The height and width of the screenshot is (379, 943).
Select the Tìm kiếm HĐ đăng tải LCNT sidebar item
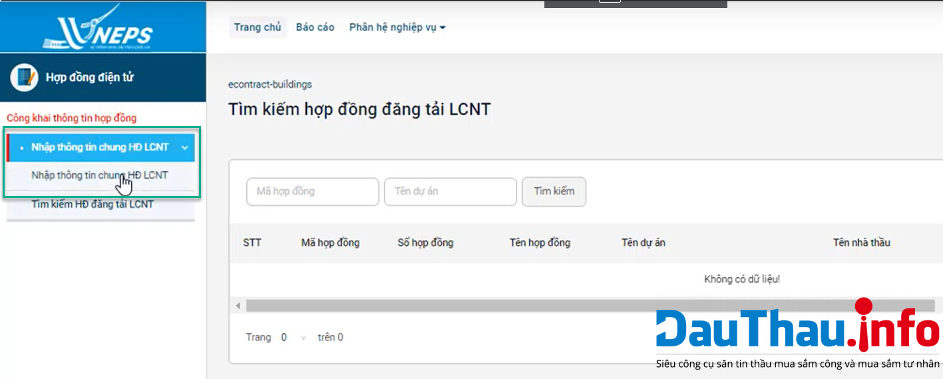coord(93,204)
